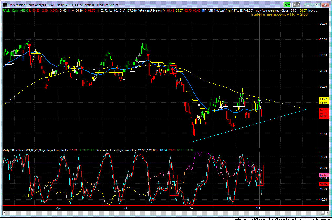
Task: Click the 75.00 price axis label
Action: (323, 71)
